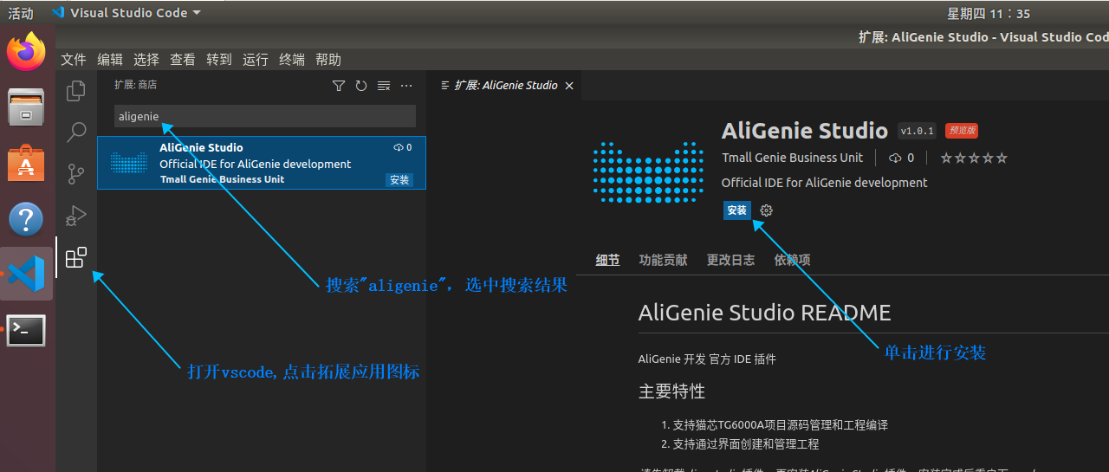Launch Firefox from the Ubuntu dock

tap(26, 52)
